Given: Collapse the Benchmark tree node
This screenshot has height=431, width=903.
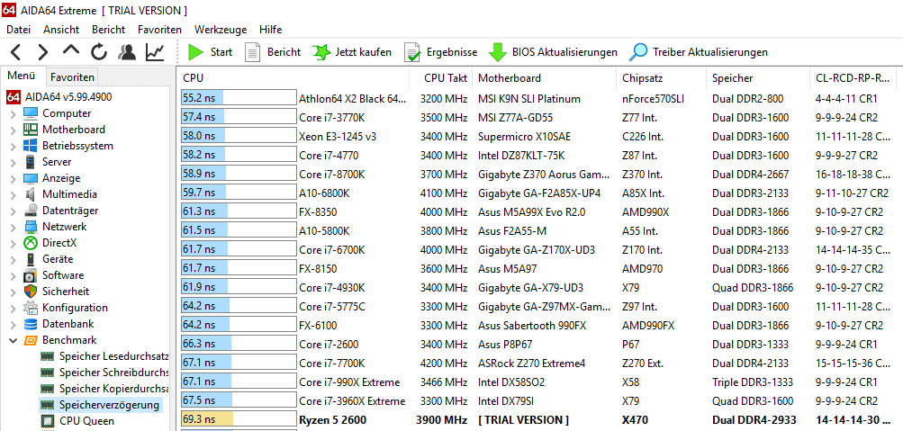Looking at the screenshot, I should 14,341.
